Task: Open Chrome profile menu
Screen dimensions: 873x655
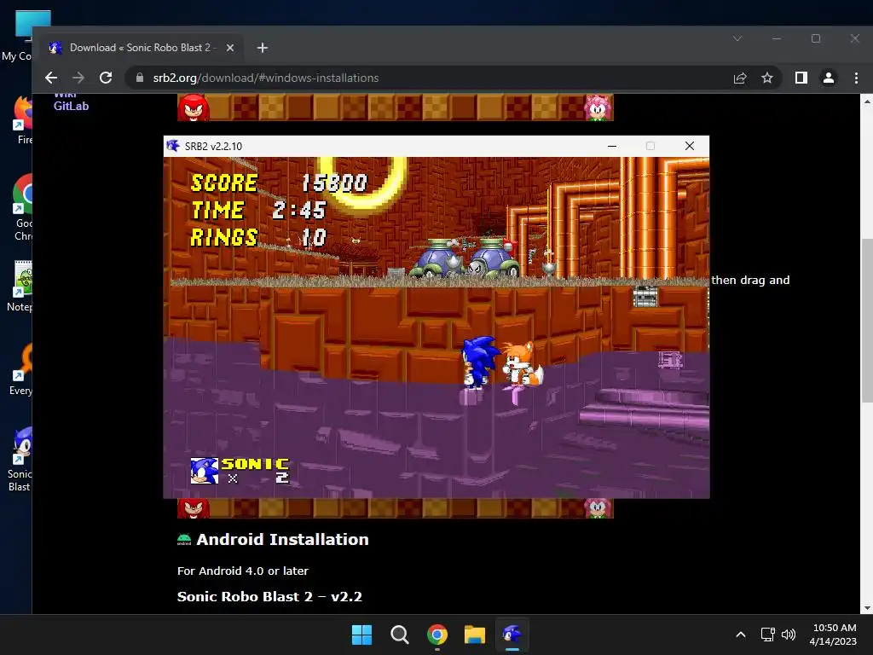Action: point(829,78)
